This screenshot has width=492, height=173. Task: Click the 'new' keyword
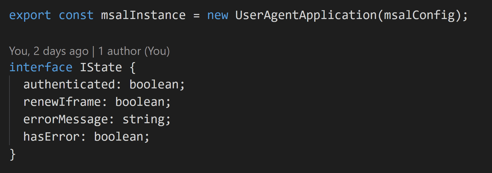click(218, 15)
